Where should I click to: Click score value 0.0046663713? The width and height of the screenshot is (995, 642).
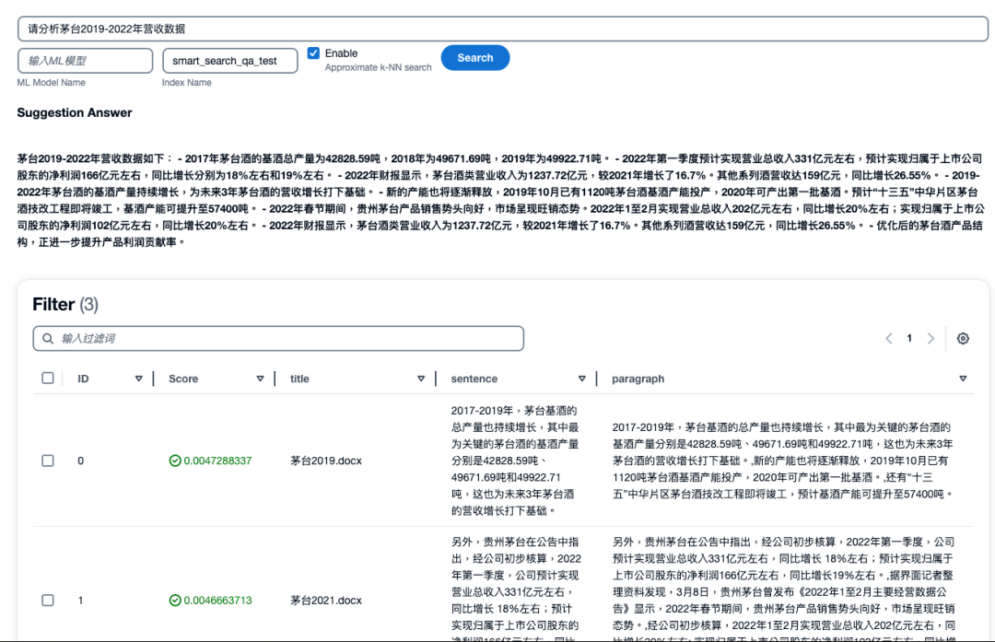pyautogui.click(x=217, y=601)
